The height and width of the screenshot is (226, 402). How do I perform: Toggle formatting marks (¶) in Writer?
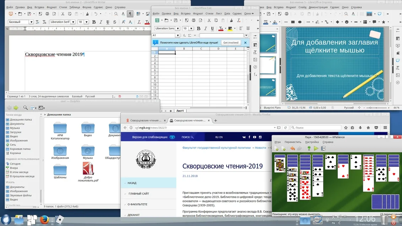click(x=130, y=14)
